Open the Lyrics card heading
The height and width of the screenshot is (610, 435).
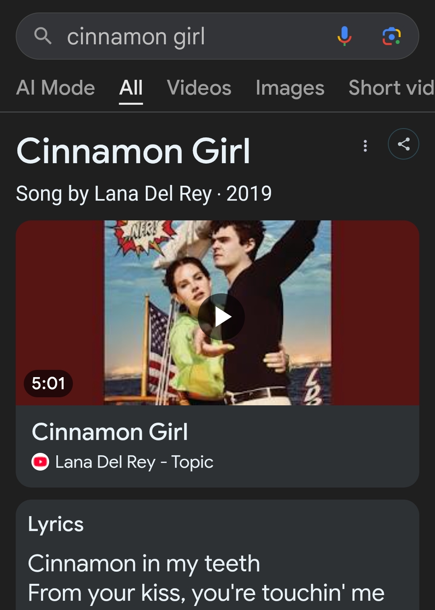pos(56,524)
